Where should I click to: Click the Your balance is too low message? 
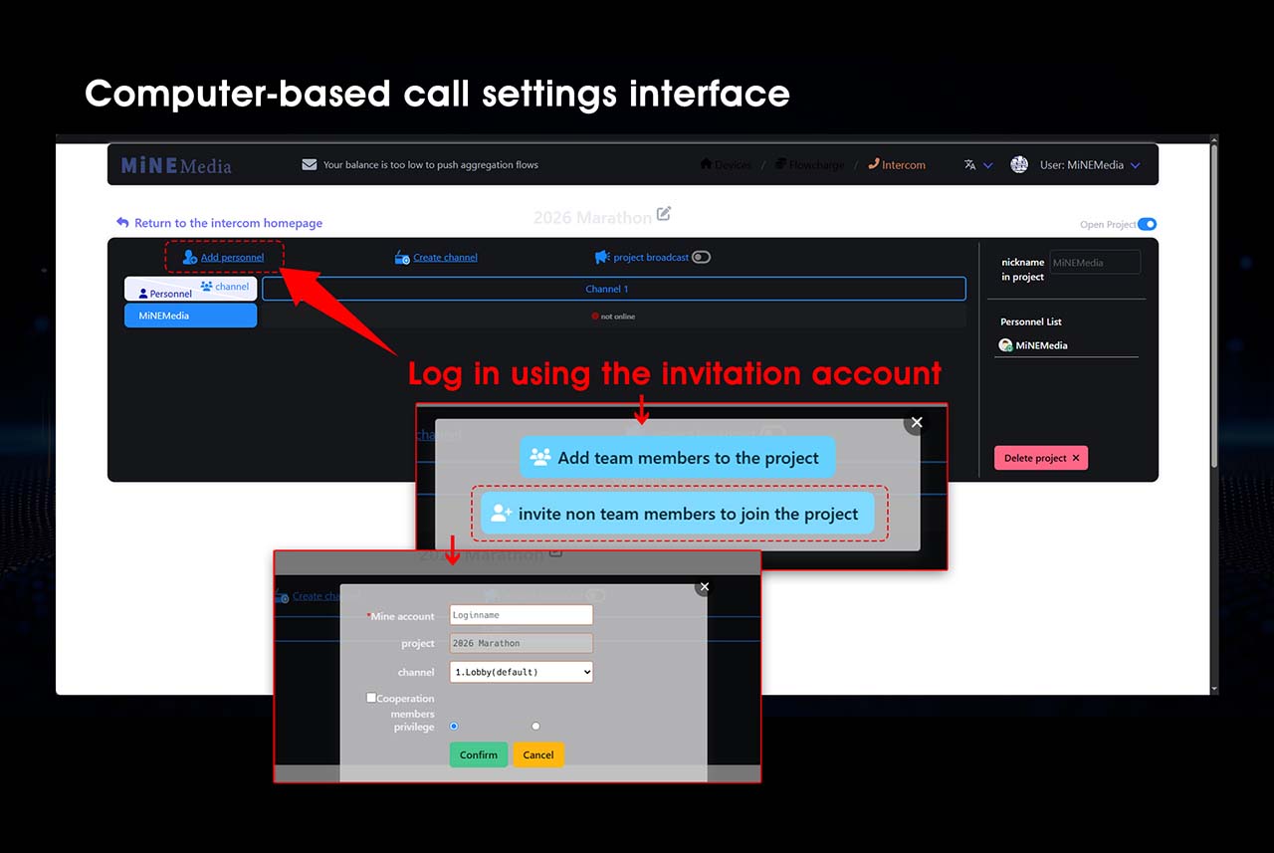coord(431,165)
